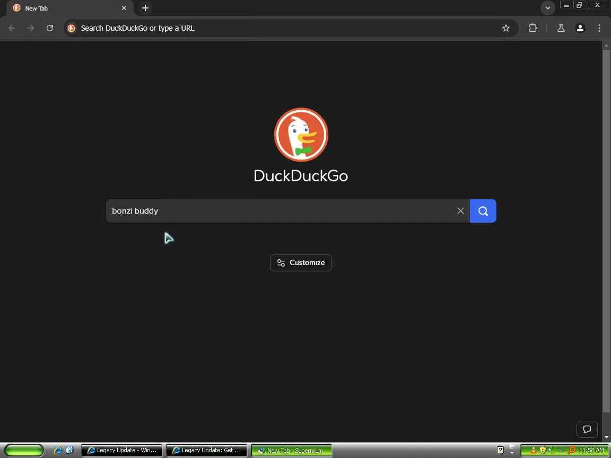Click the help question mark taskbar icon
This screenshot has height=458, width=611.
pyautogui.click(x=500, y=450)
